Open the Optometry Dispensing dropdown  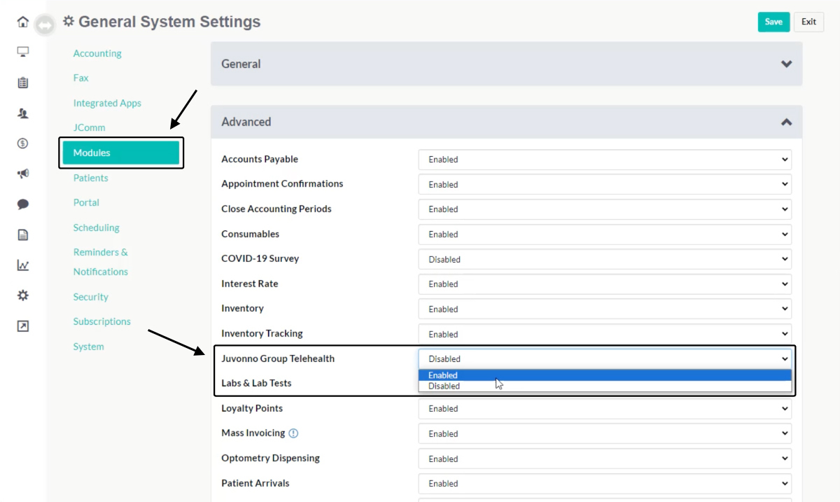605,459
